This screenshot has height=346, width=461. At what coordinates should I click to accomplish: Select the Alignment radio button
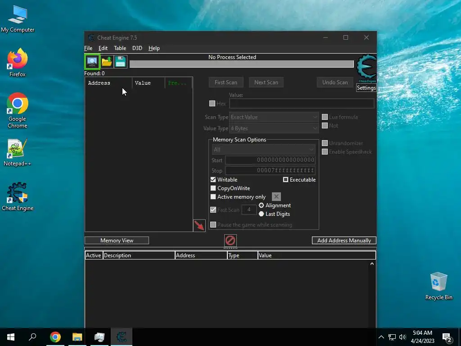tap(261, 205)
